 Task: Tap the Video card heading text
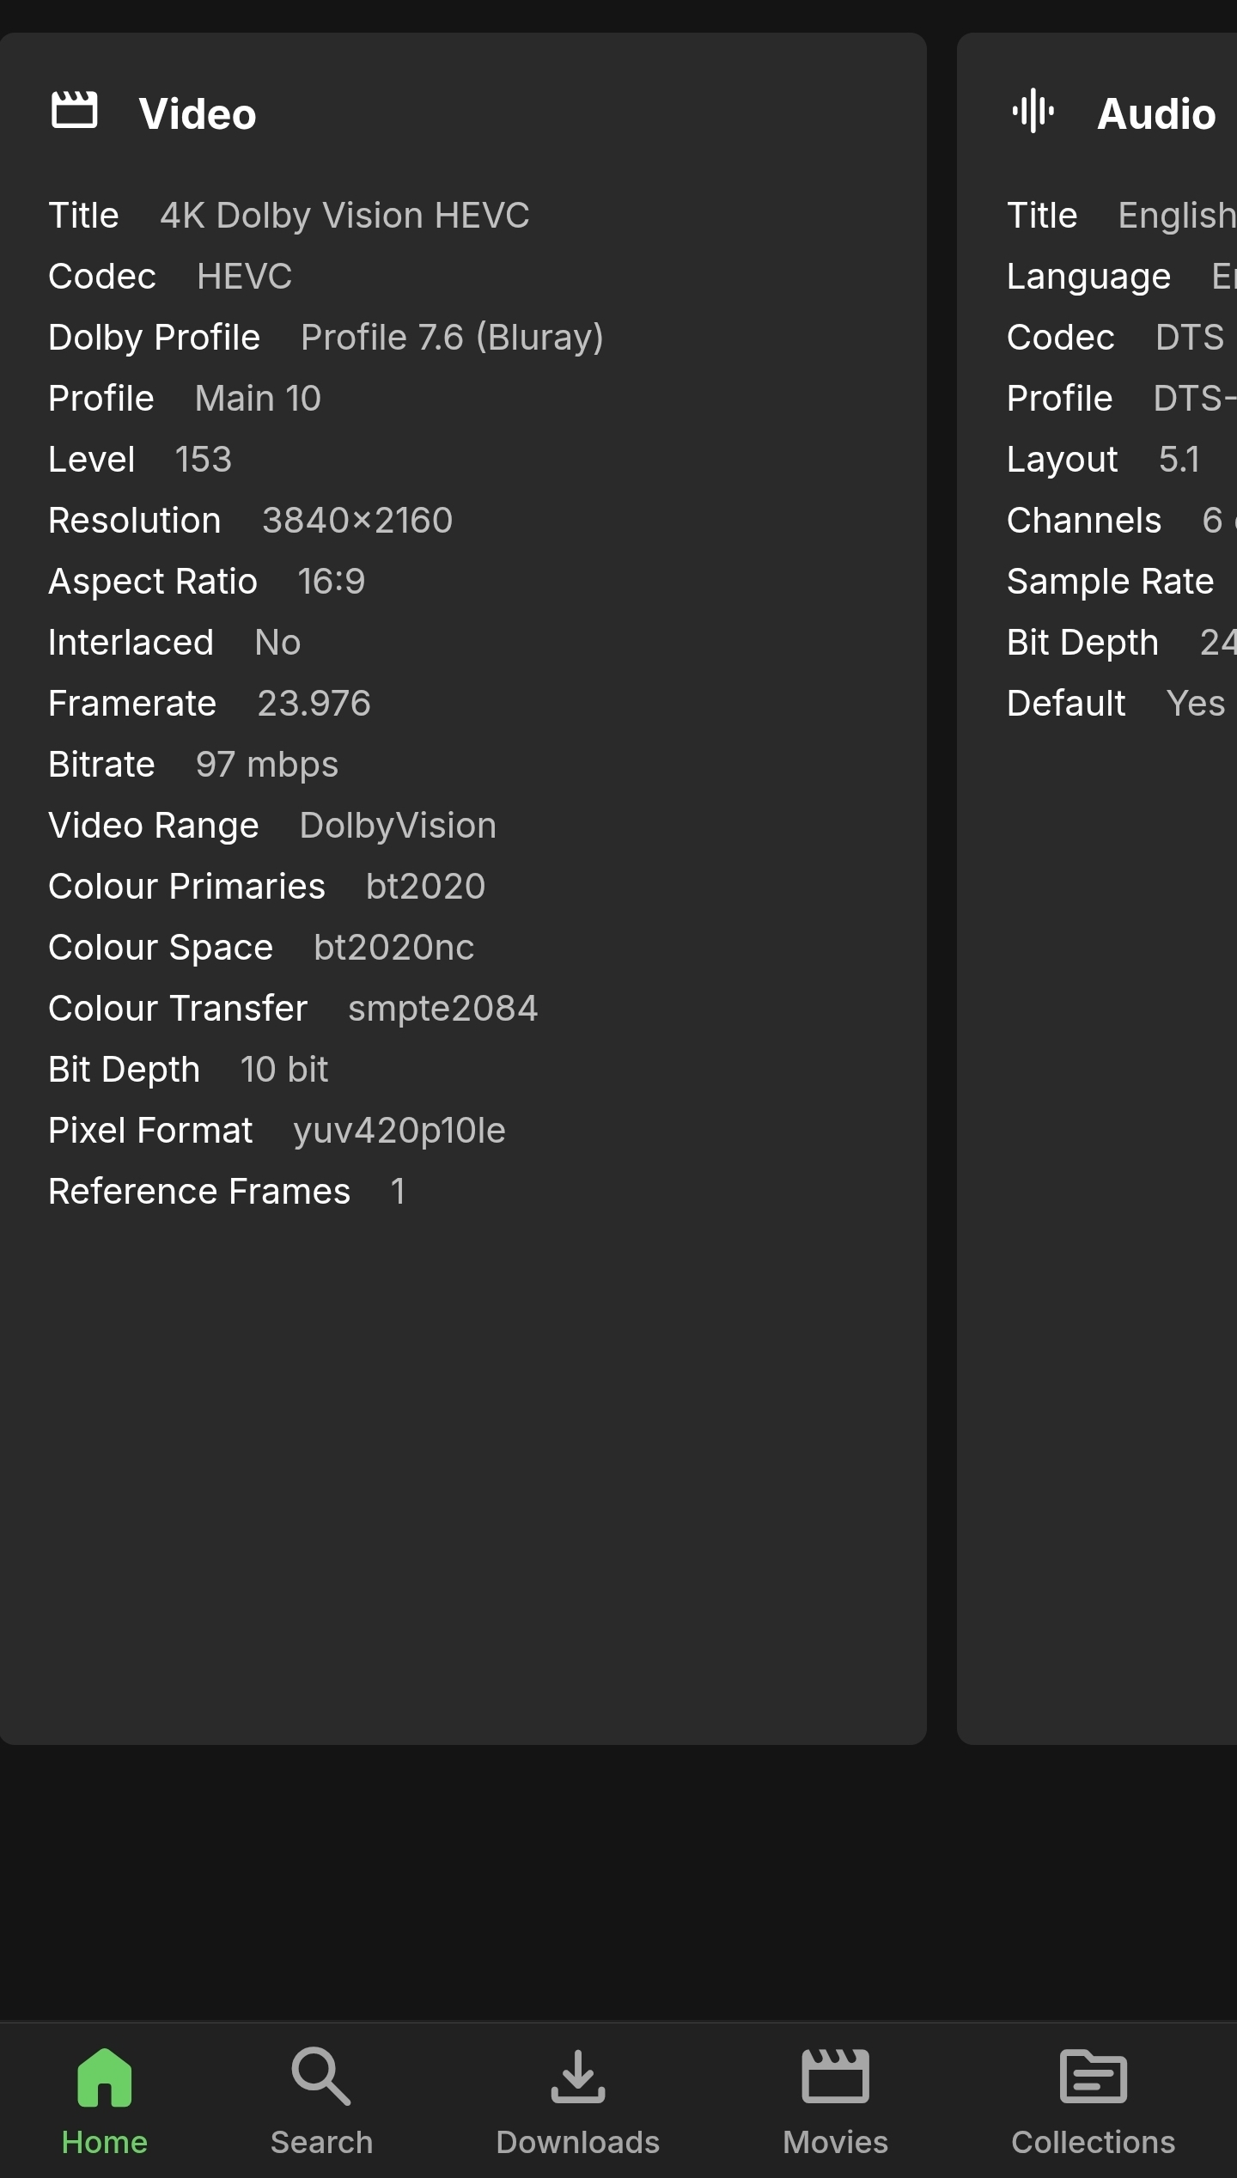[198, 114]
